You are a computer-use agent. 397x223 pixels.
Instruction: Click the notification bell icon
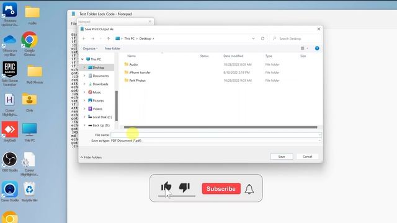point(249,189)
